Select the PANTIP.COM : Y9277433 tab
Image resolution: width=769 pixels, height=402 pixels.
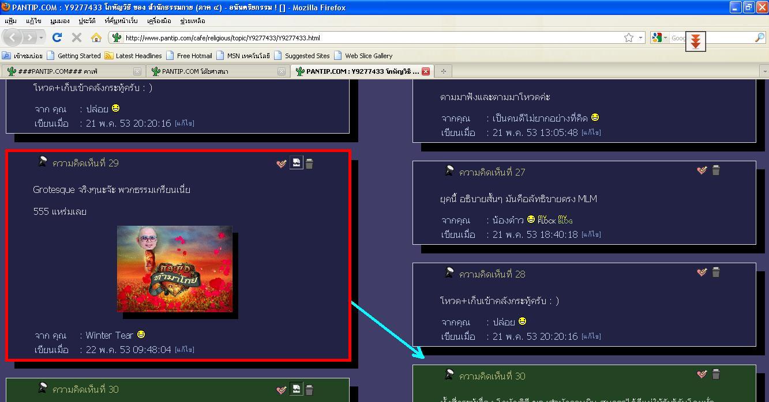pos(362,71)
